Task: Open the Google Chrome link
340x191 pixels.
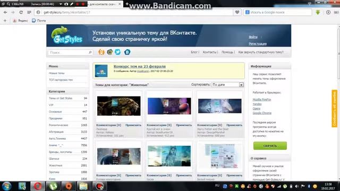Action: pyautogui.click(x=262, y=113)
